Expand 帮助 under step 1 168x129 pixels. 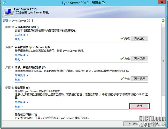click(x=19, y=39)
